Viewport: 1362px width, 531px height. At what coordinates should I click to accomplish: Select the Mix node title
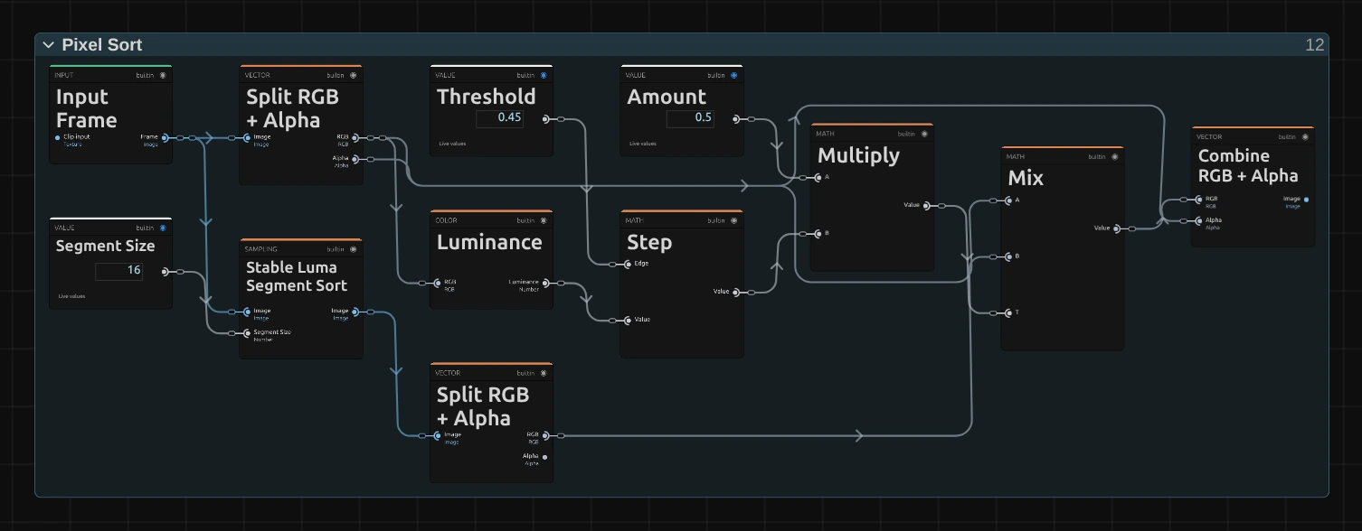point(1026,178)
